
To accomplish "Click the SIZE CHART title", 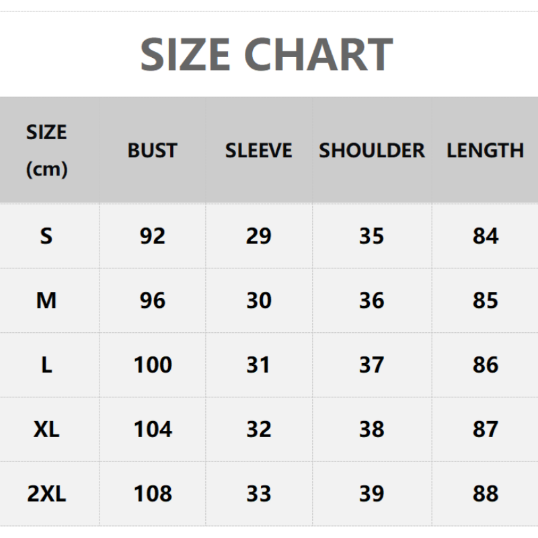I will (266, 54).
